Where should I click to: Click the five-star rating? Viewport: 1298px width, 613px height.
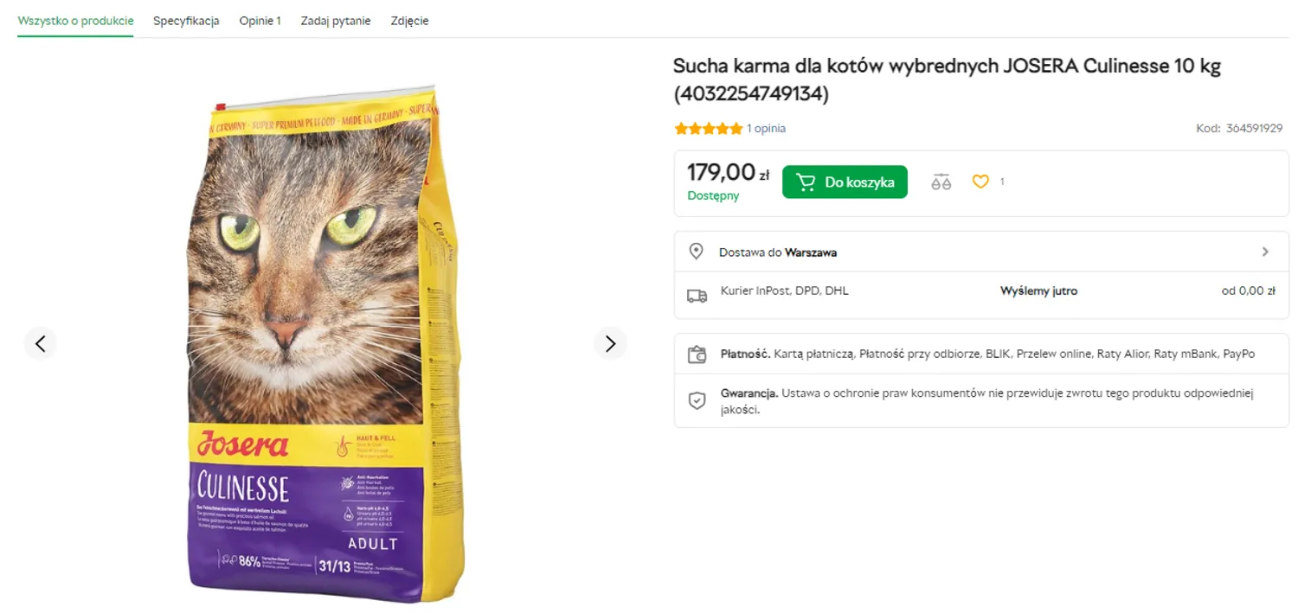point(708,129)
